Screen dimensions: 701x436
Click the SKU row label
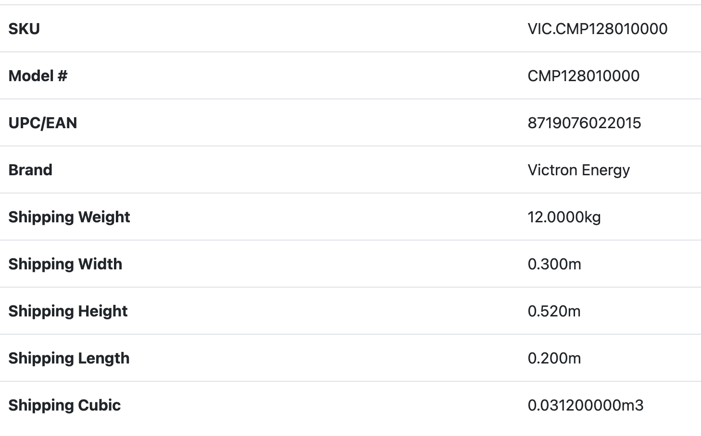[24, 29]
